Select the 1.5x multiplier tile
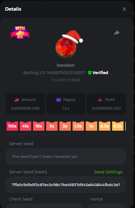Screen dimensions: 135x208 click(x=78, y=126)
